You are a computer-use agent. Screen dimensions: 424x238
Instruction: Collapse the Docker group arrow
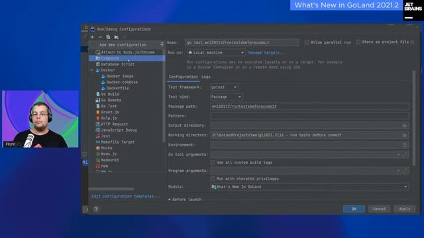[x=92, y=70]
